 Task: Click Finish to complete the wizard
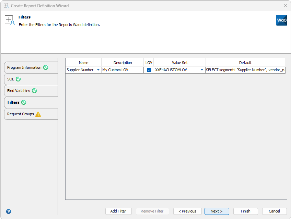[x=246, y=211]
